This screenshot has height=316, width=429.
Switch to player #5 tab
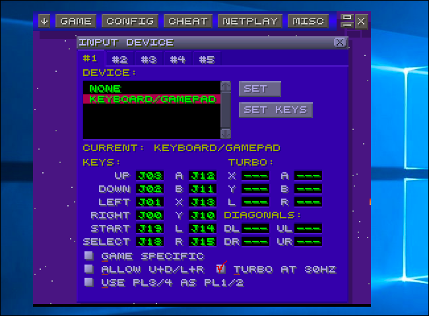pos(207,59)
